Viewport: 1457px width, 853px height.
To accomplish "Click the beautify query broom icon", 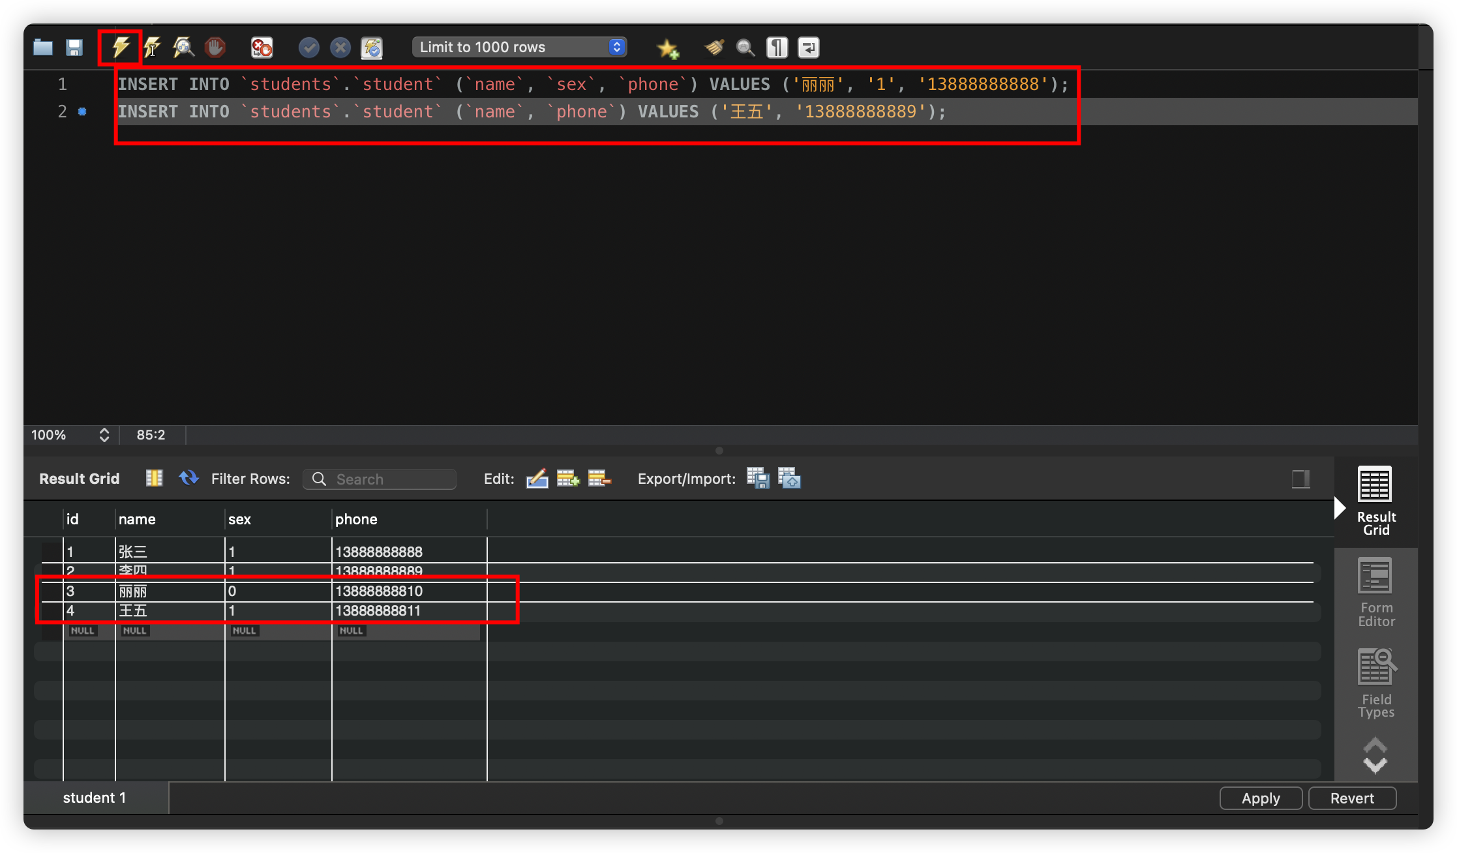I will point(714,47).
